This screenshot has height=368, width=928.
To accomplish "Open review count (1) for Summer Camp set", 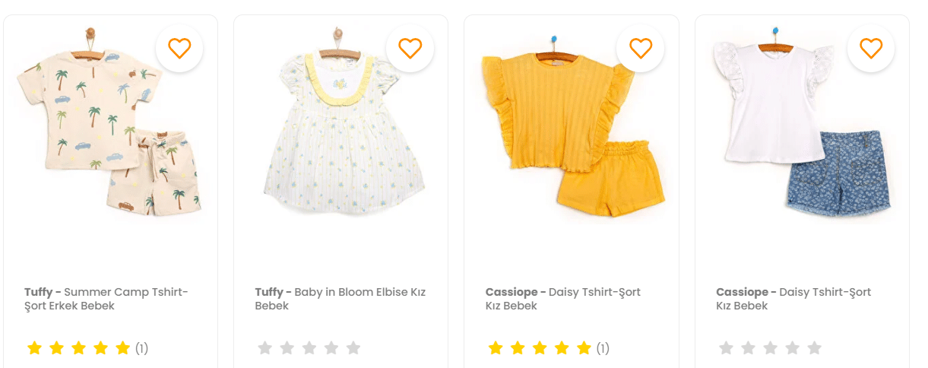I will click(142, 349).
